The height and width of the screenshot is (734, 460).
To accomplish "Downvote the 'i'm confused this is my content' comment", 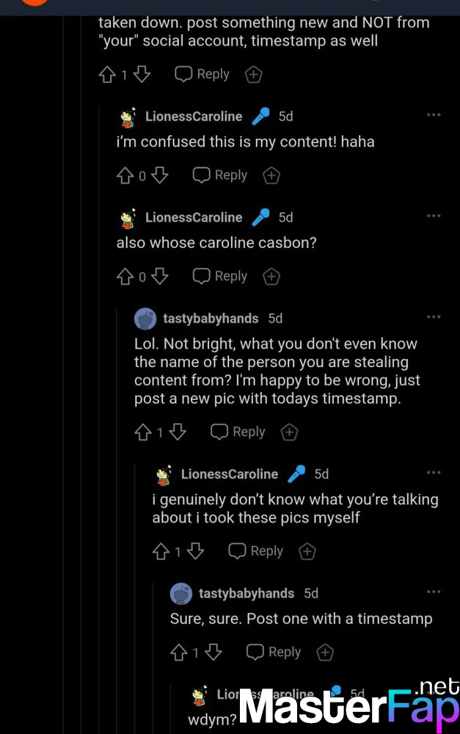I will point(160,175).
